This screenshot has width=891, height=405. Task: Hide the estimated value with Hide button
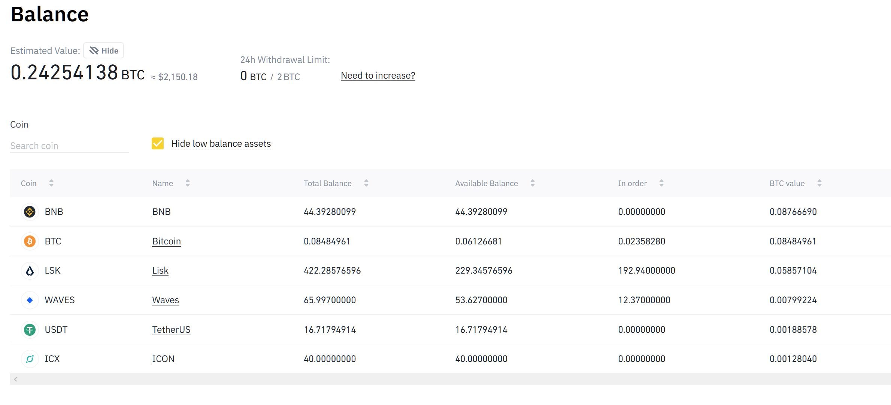coord(103,51)
